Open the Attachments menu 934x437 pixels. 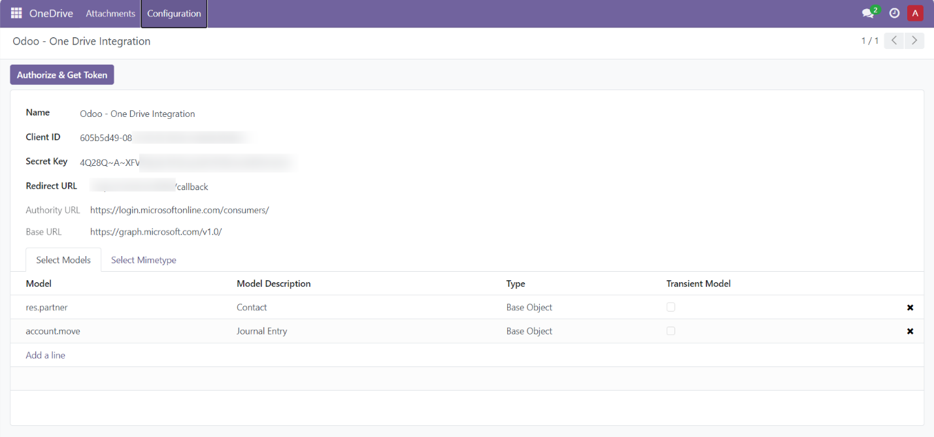click(x=110, y=13)
